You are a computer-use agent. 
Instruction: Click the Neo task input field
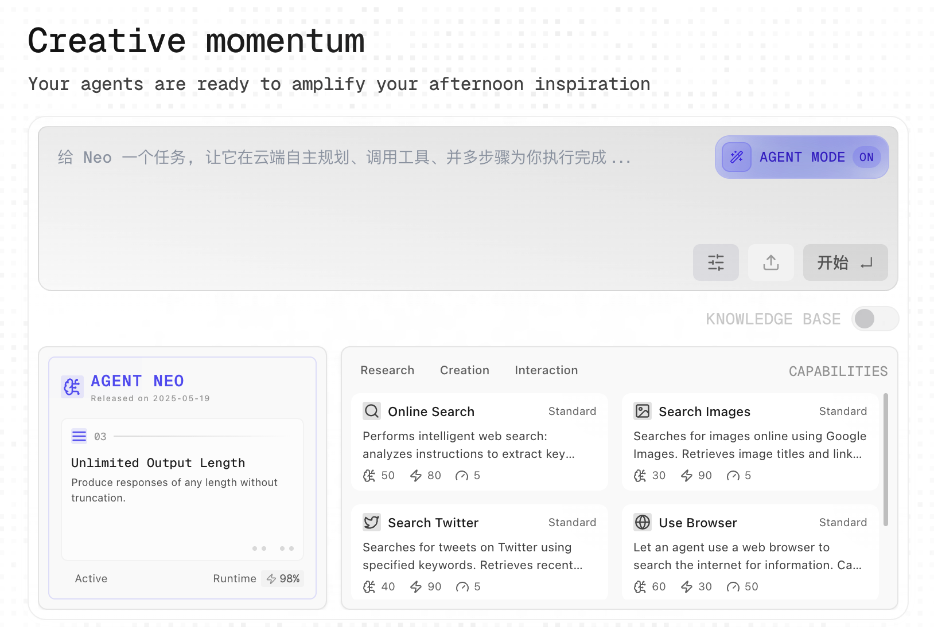pos(373,195)
